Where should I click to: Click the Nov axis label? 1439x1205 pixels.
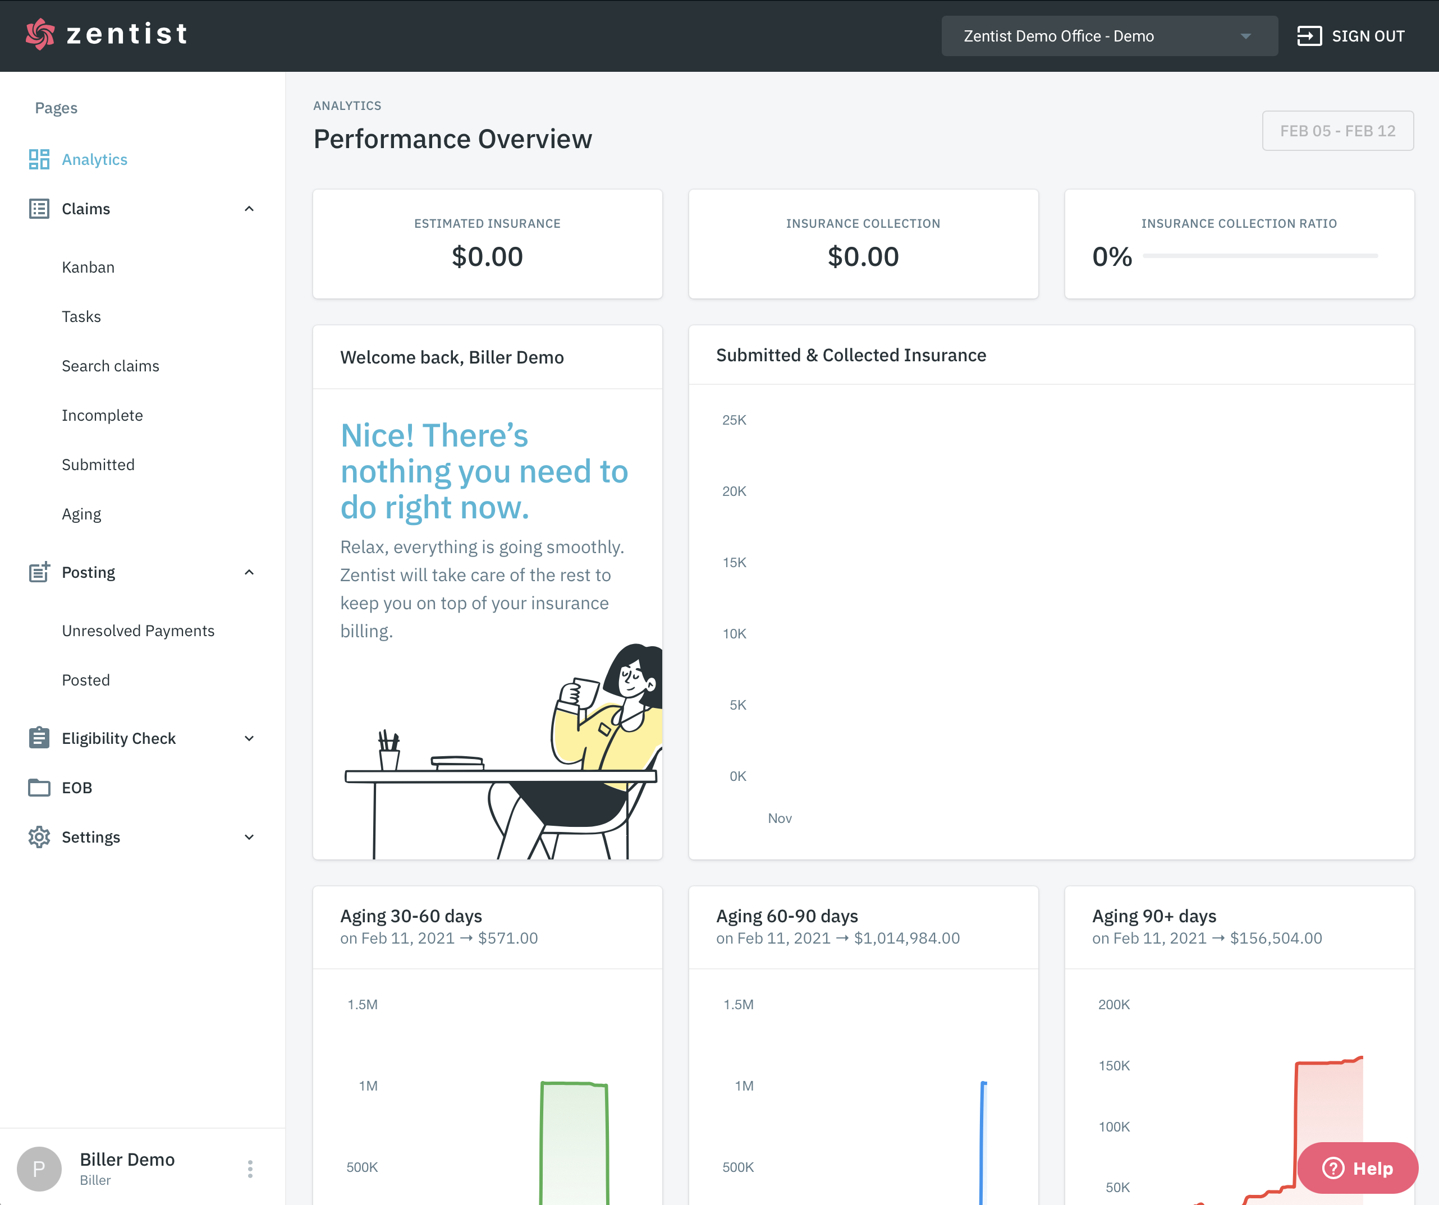[780, 818]
